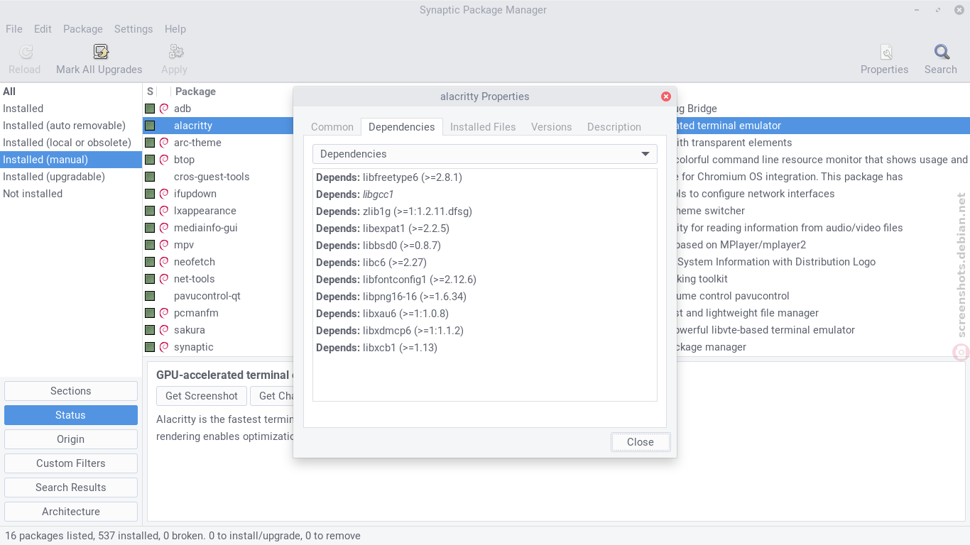Select the neofetch package row
The height and width of the screenshot is (545, 970).
[218, 262]
